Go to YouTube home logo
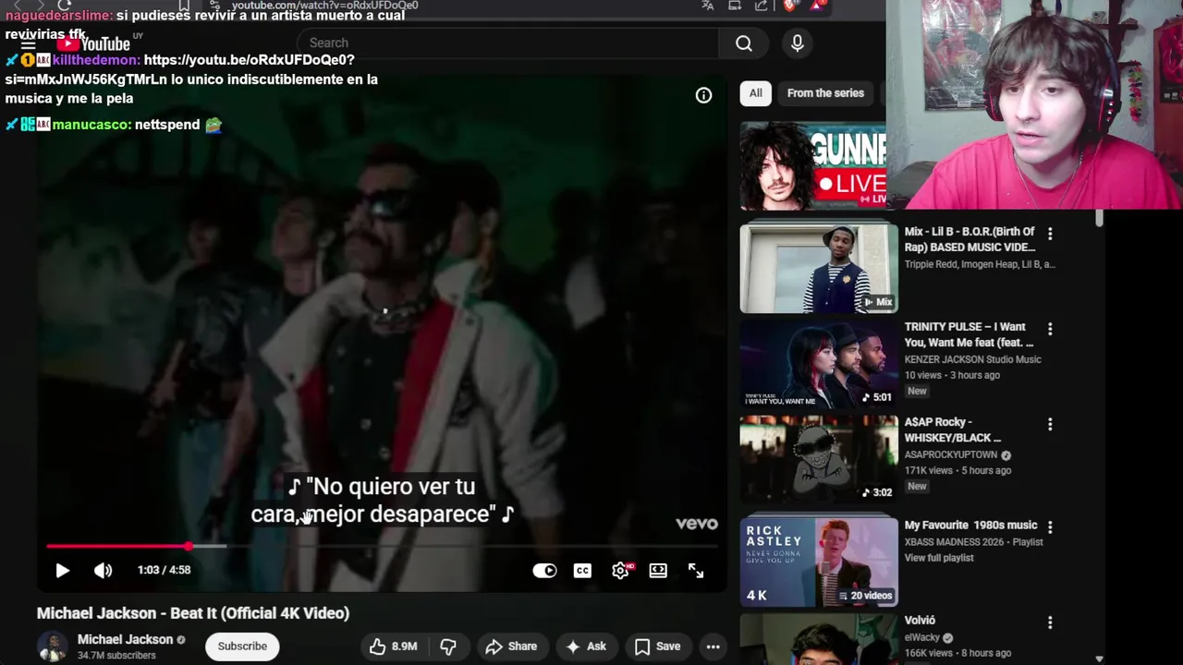1183x665 pixels. click(x=93, y=43)
